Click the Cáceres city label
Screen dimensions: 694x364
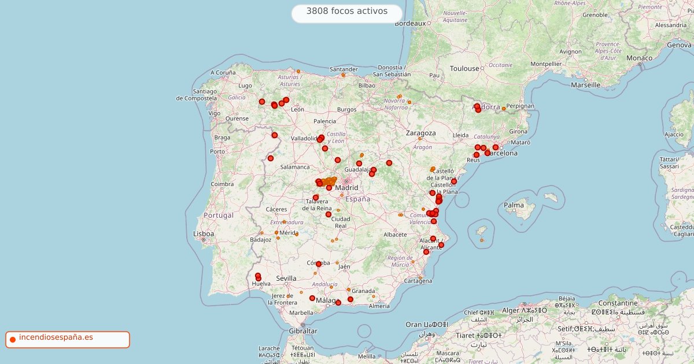click(x=276, y=209)
